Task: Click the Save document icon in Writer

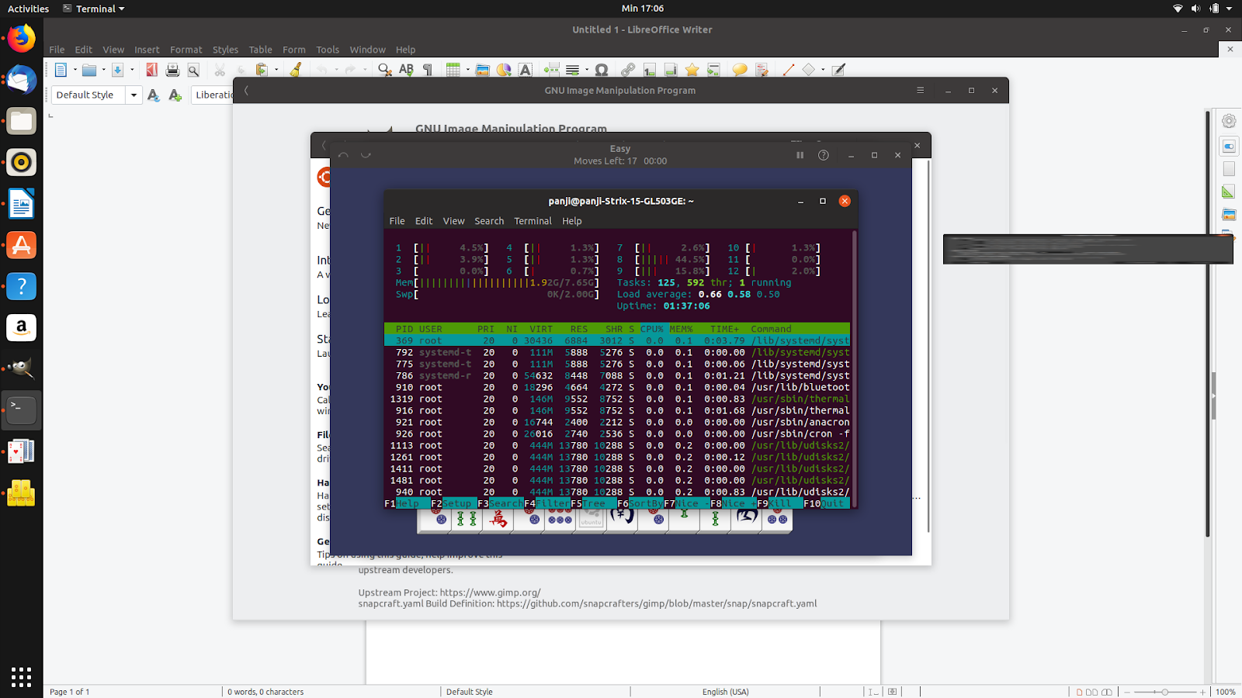Action: (118, 70)
